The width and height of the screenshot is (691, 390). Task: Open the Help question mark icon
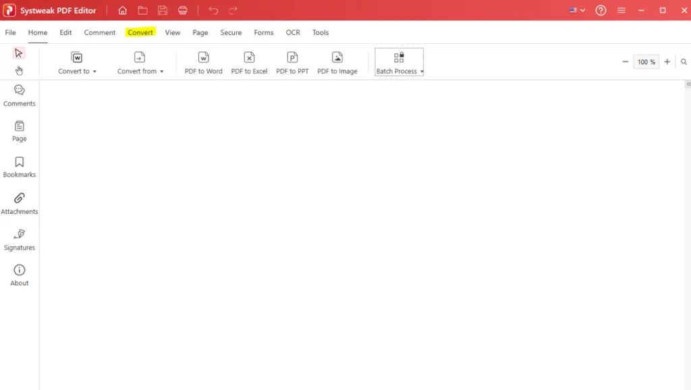point(601,10)
